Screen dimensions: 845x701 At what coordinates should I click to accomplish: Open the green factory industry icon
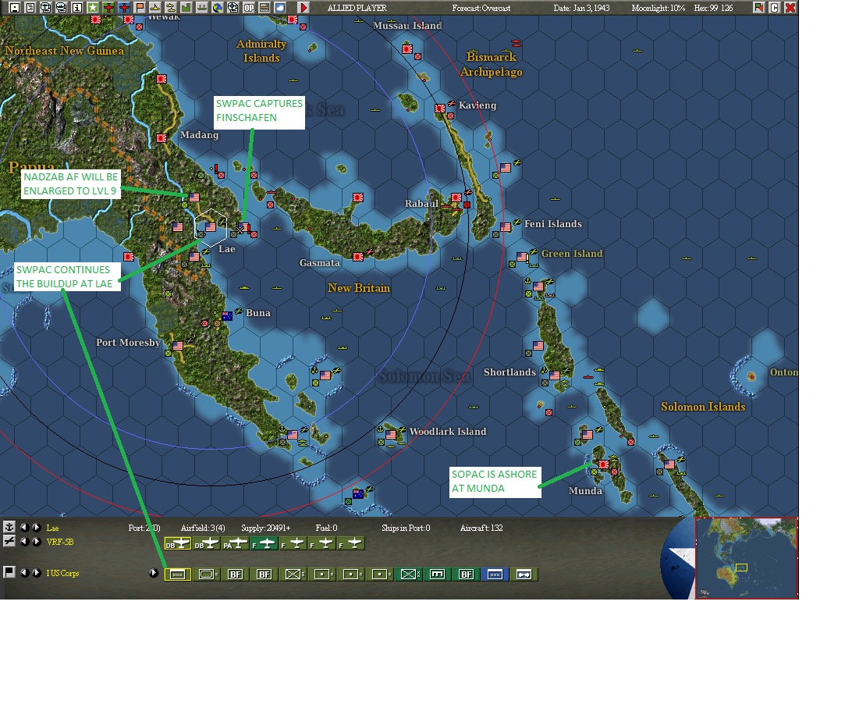[186, 8]
